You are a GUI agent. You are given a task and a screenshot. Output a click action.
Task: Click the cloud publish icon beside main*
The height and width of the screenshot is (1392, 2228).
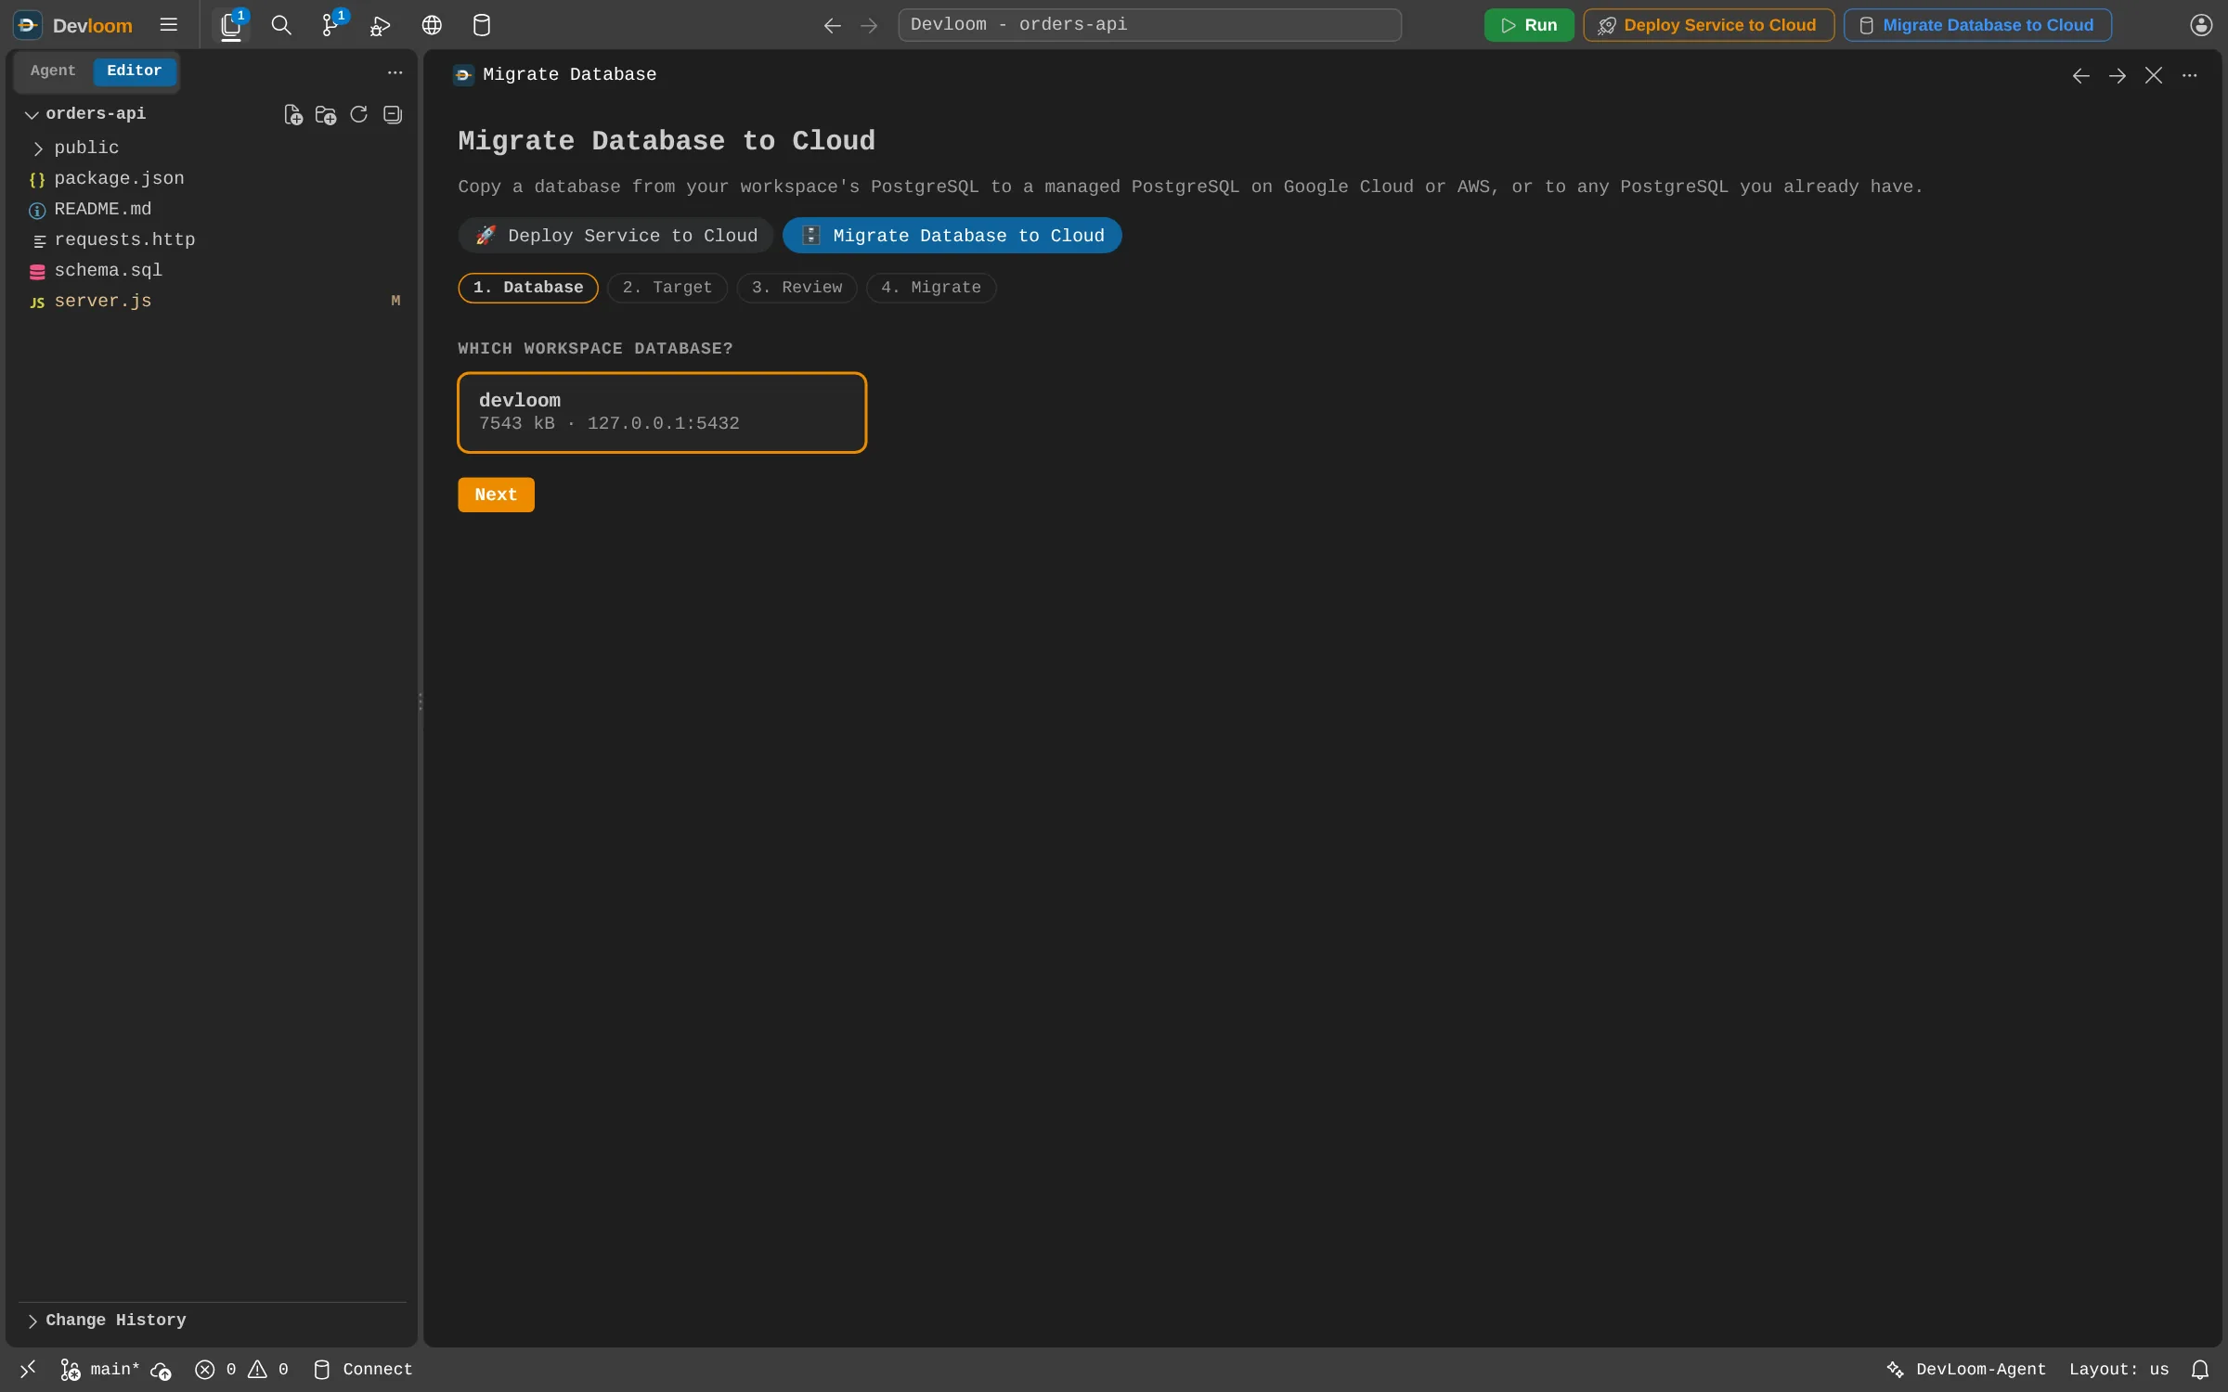[161, 1370]
